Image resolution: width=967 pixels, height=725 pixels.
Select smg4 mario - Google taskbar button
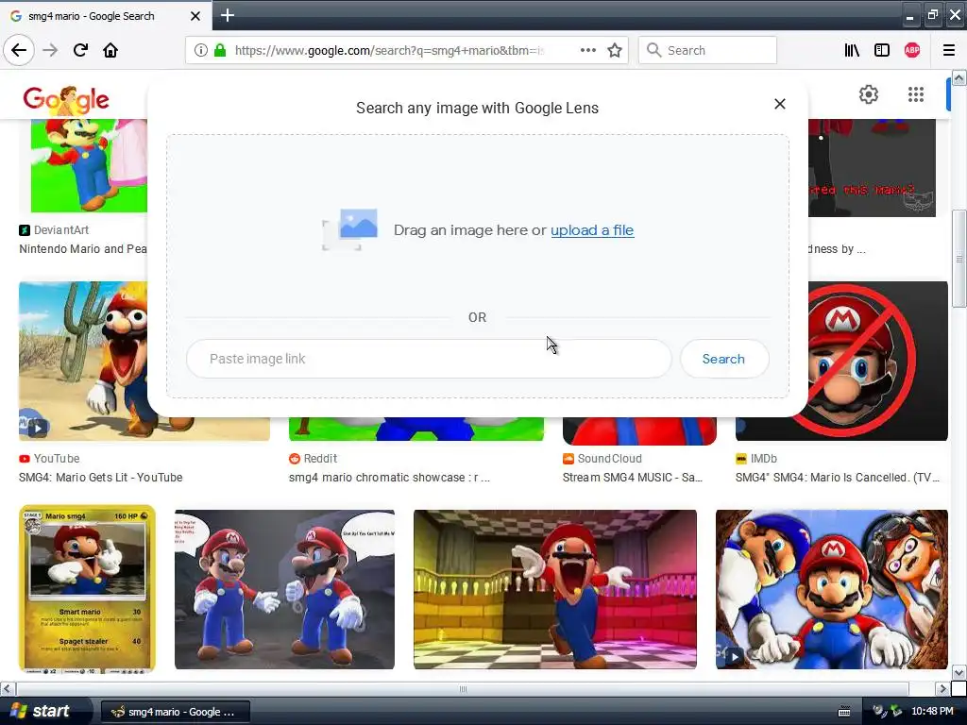(175, 712)
